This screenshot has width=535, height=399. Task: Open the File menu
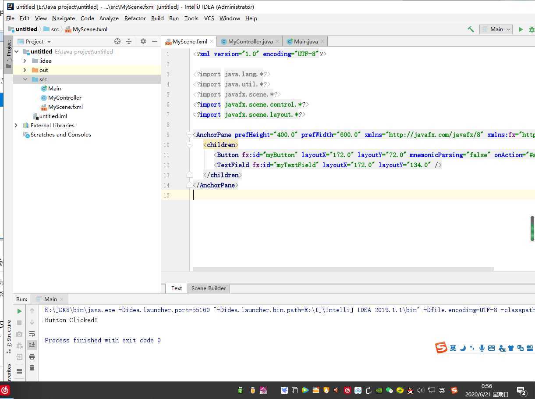coord(10,18)
